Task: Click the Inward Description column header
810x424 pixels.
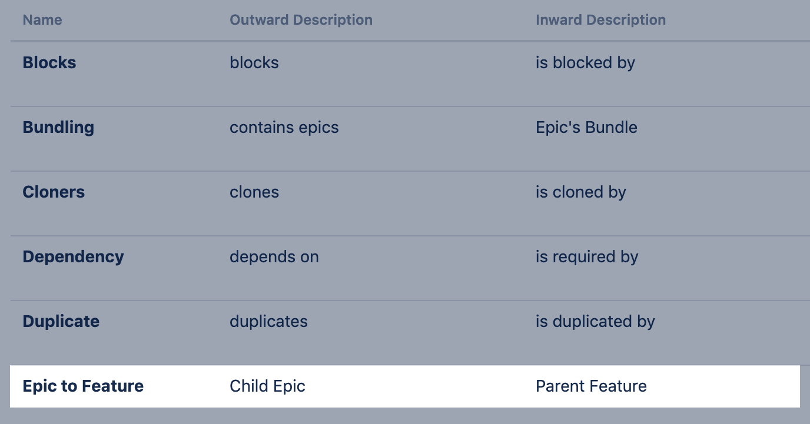Action: click(x=600, y=20)
